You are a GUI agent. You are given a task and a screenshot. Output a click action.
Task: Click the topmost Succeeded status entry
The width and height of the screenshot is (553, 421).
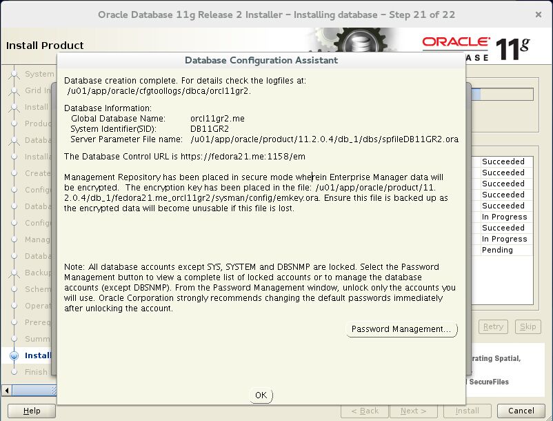coord(503,161)
